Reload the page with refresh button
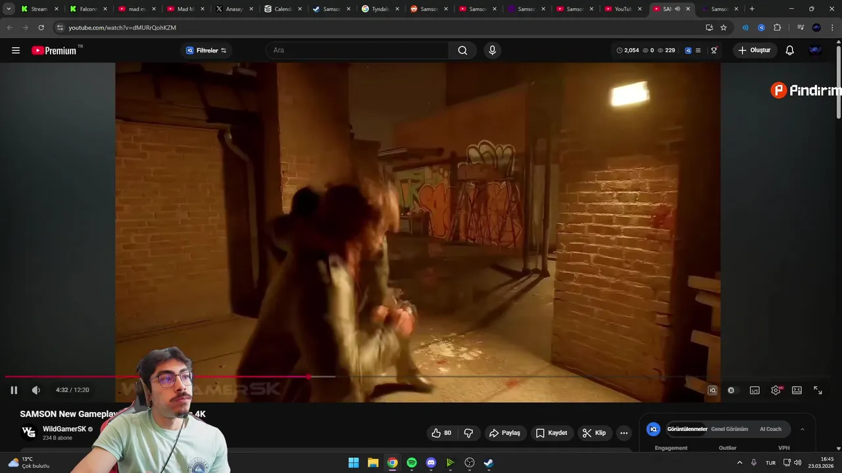Viewport: 842px width, 473px height. 41,28
